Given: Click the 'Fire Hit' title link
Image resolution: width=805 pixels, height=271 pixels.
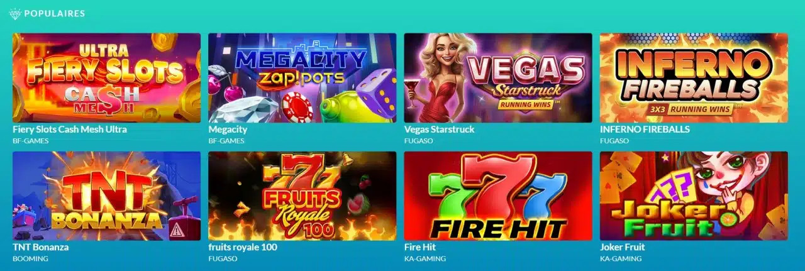Looking at the screenshot, I should coord(420,248).
